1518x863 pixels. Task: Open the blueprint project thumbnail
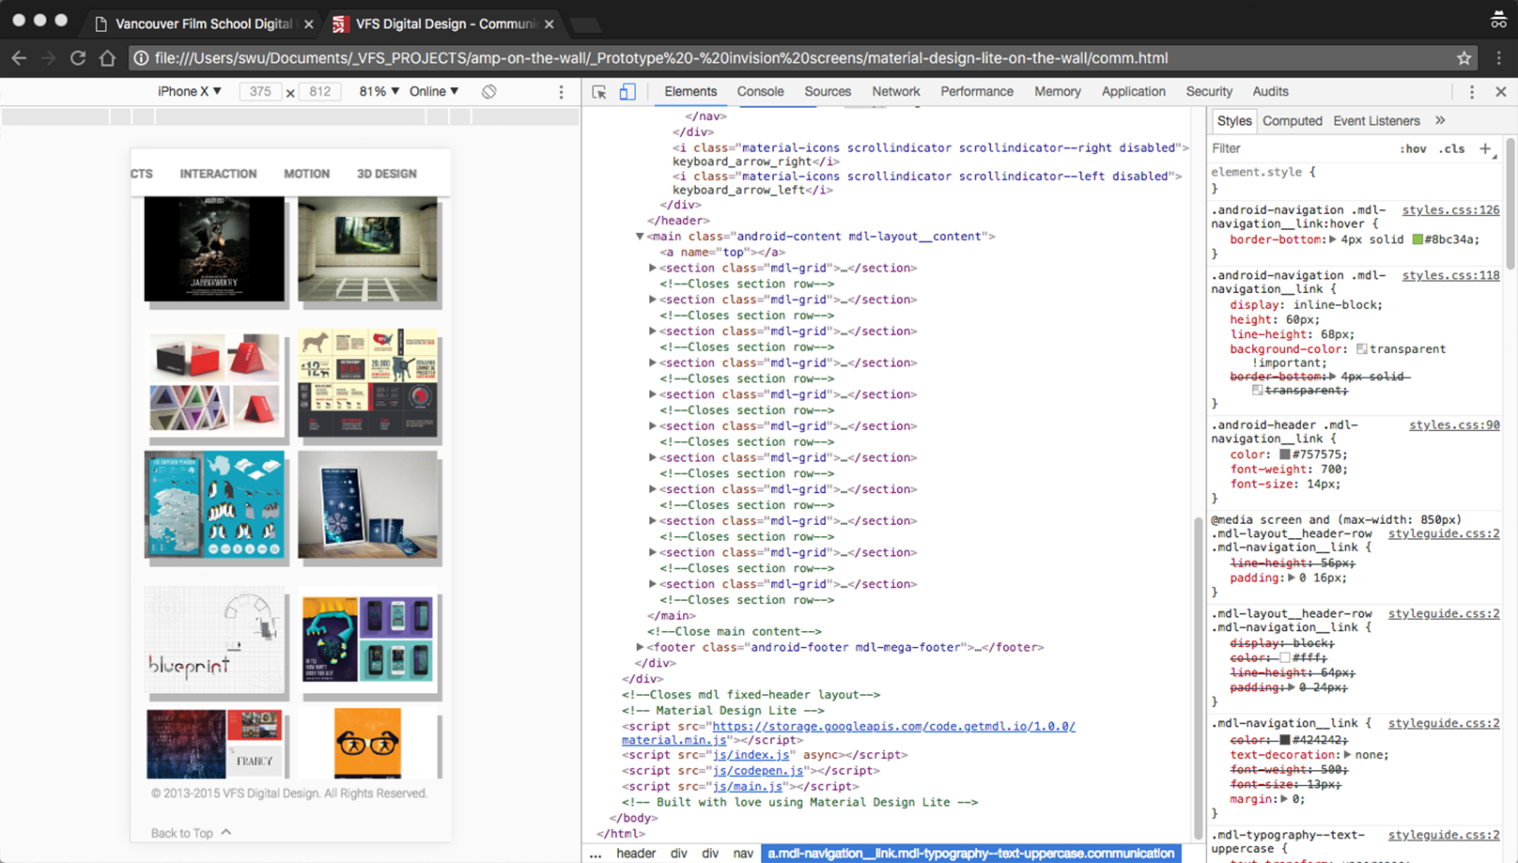(x=215, y=640)
